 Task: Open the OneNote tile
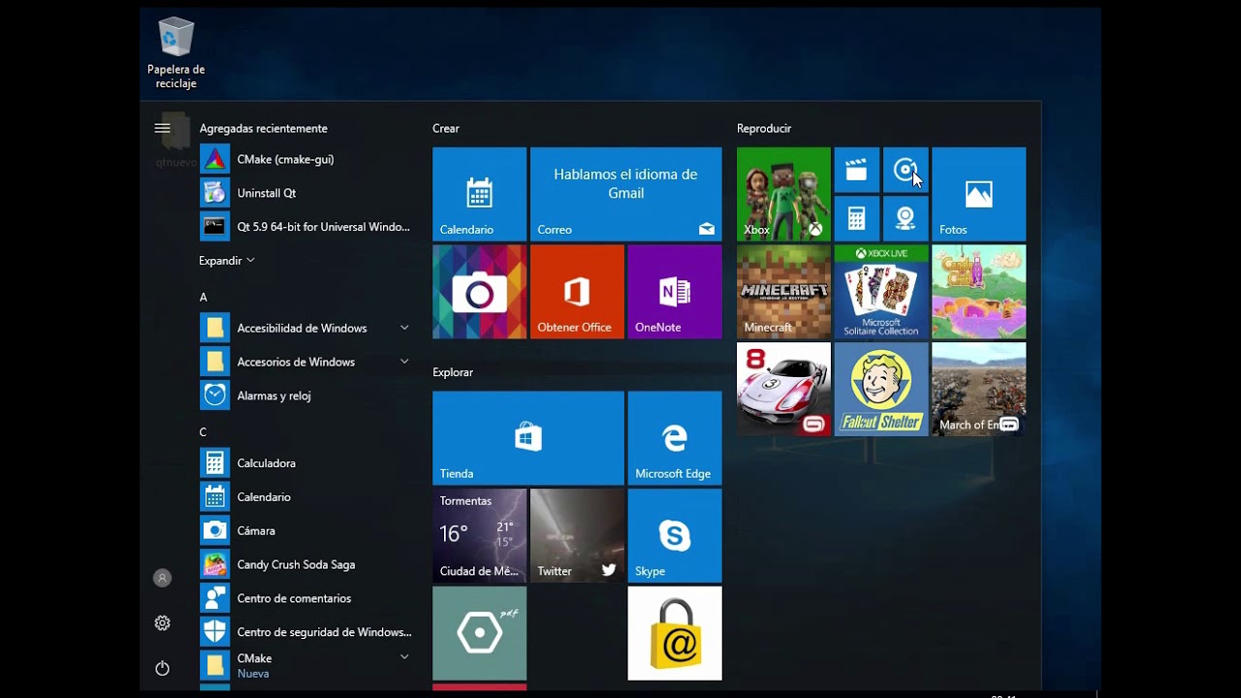pos(675,292)
